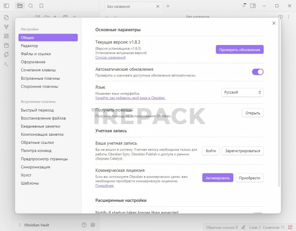This screenshot has height=231, width=296.
Task: Click the bookmarks icon in top bar
Action: click(41, 6)
